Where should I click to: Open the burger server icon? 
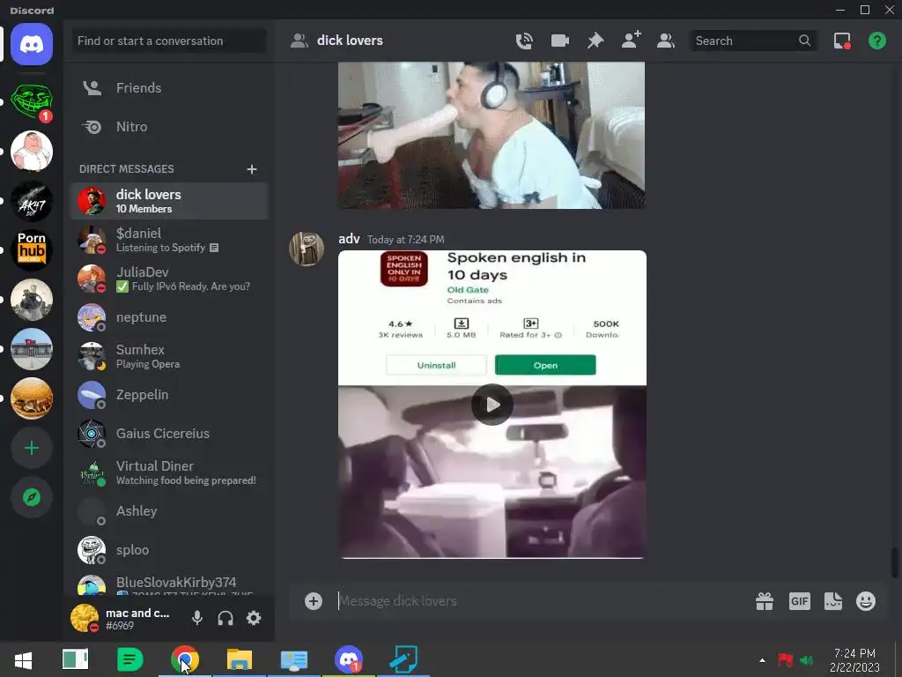(32, 398)
